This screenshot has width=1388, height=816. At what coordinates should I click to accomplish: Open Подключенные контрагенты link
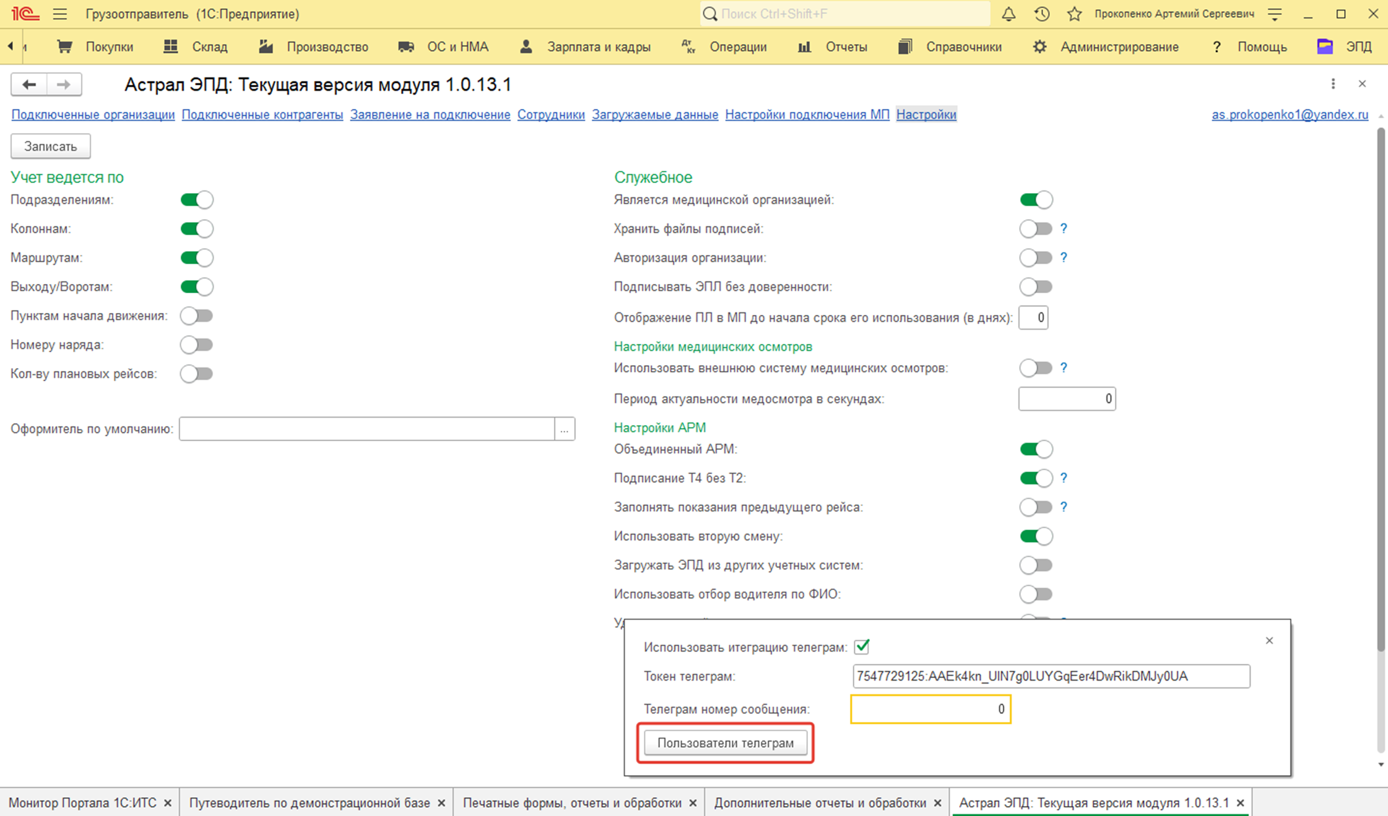point(262,114)
